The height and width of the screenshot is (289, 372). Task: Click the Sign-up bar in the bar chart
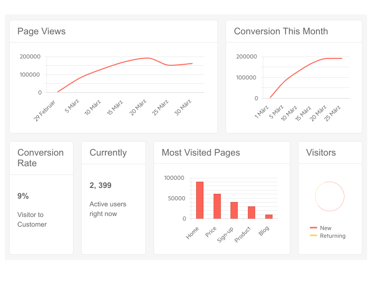click(234, 210)
